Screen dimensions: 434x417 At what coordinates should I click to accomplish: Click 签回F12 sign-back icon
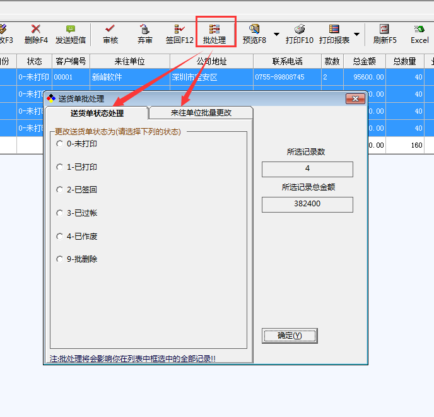(x=179, y=29)
